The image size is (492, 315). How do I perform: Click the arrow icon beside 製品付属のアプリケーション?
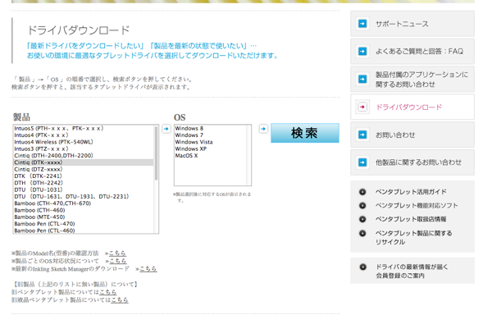coord(362,79)
